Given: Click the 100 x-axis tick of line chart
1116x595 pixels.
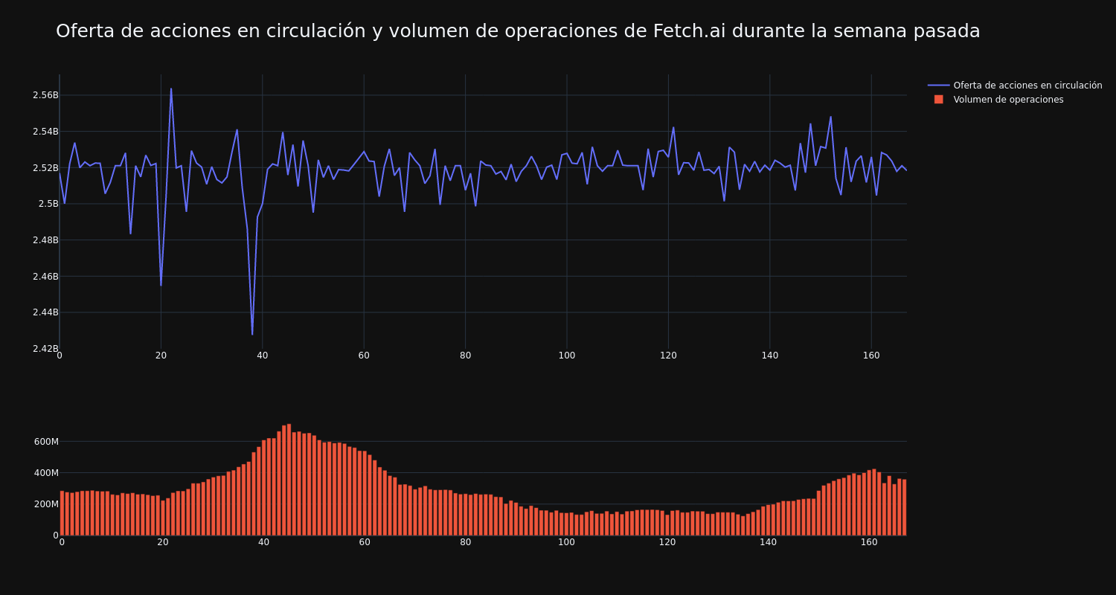Looking at the screenshot, I should [567, 356].
